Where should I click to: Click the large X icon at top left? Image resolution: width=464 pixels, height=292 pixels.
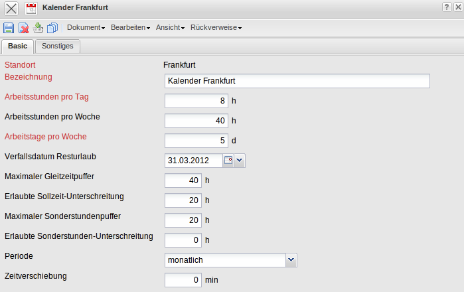pos(11,8)
